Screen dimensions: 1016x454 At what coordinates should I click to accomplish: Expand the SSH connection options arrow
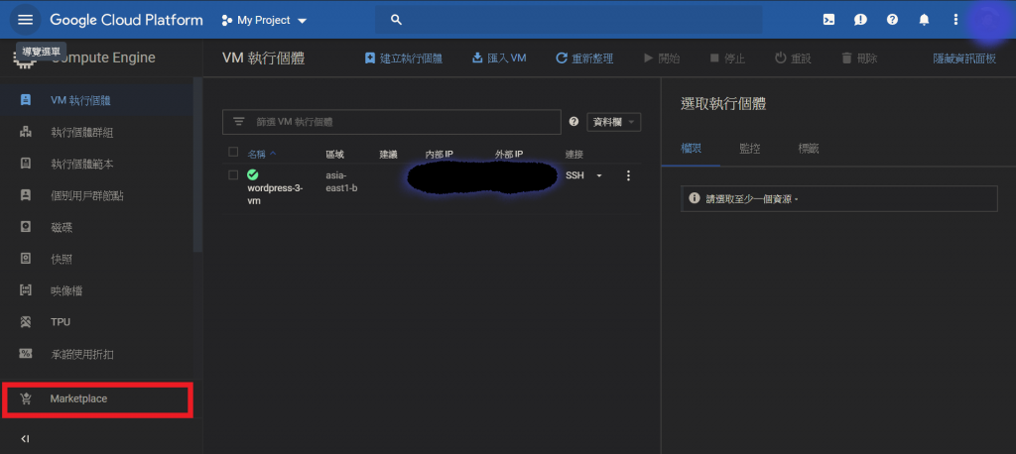click(598, 175)
